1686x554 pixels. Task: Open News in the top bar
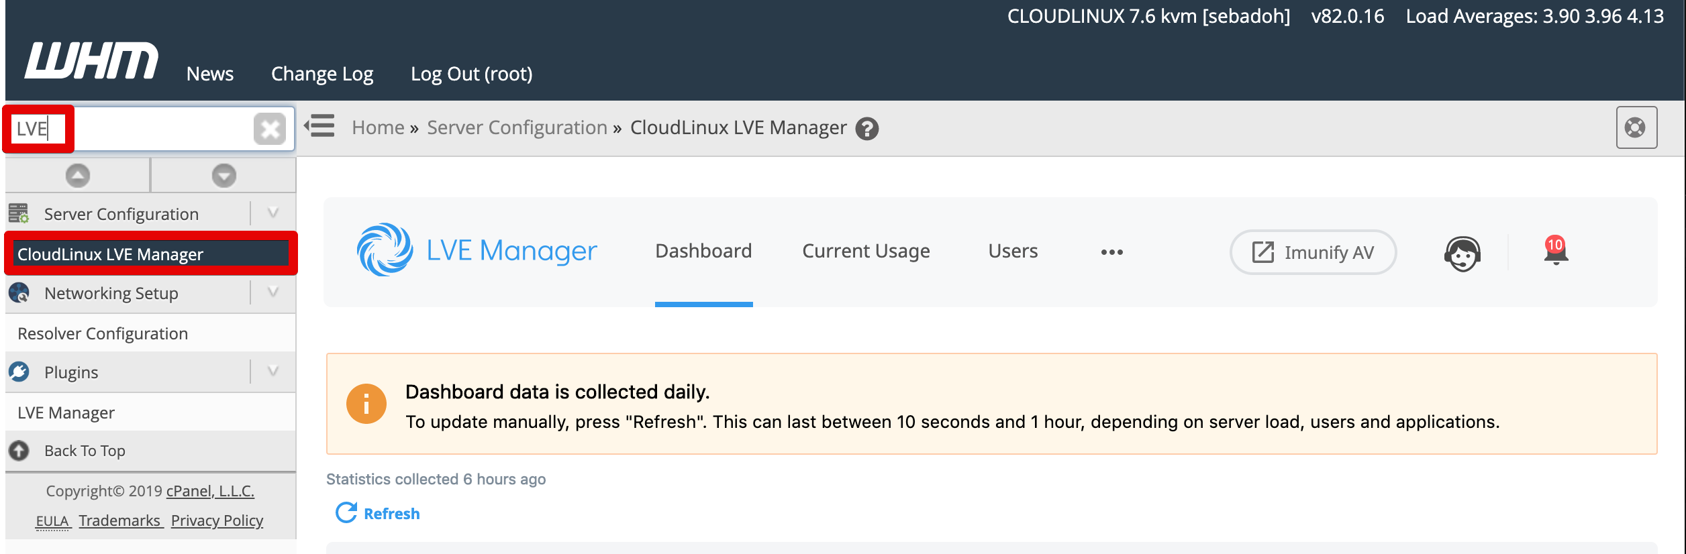210,74
